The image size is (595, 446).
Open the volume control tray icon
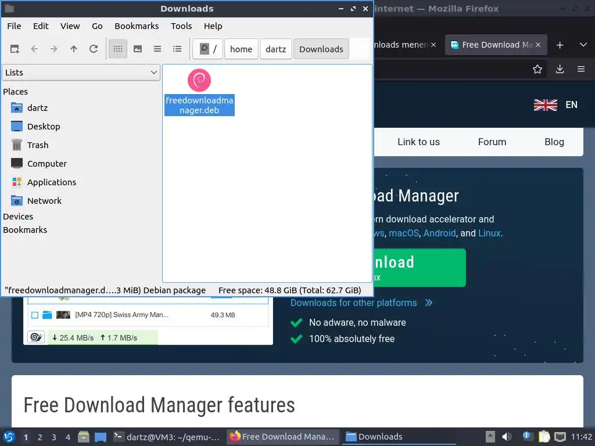click(507, 437)
